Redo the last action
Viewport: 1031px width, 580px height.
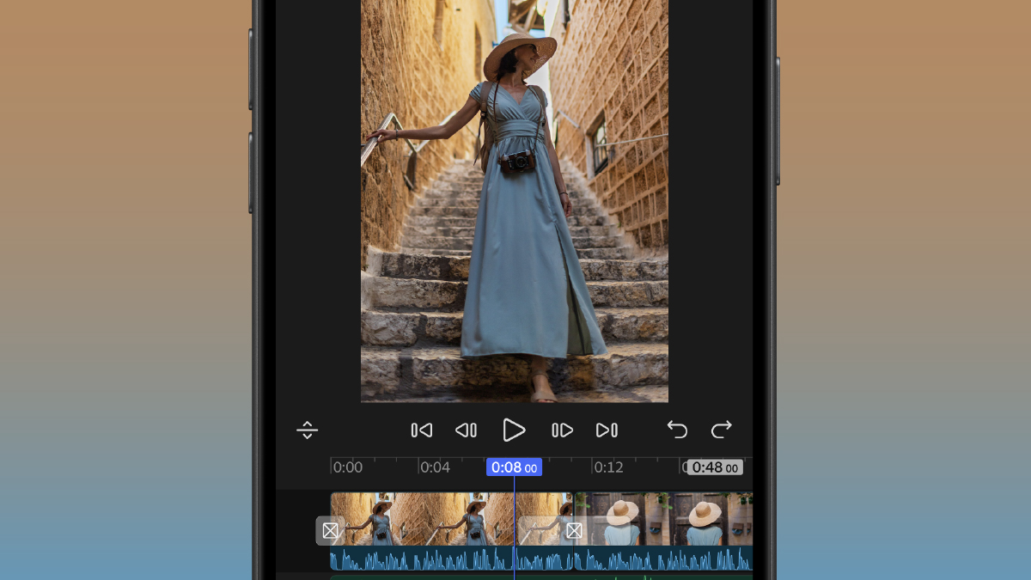[x=721, y=430]
